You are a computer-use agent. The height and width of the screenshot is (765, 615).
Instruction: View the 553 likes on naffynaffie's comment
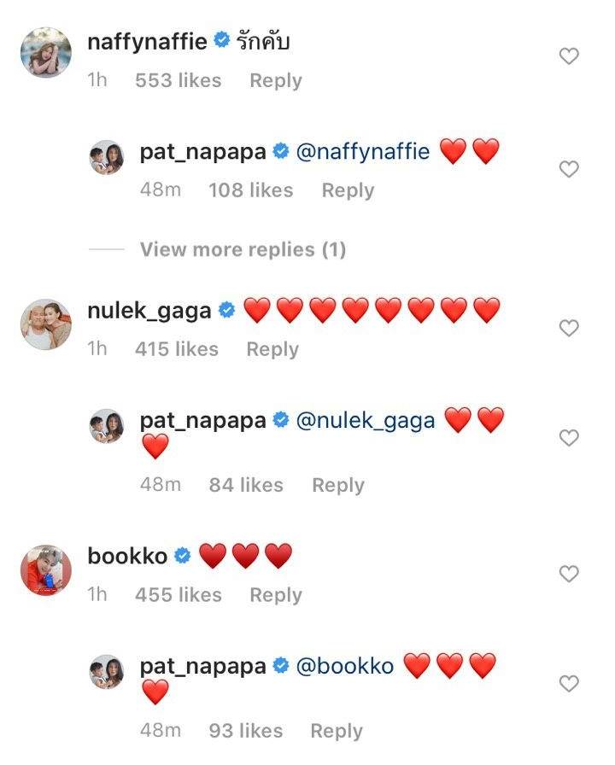[178, 80]
